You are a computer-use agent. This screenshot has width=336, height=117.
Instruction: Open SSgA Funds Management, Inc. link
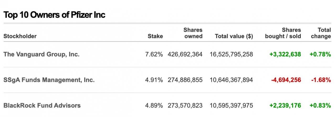49,80
